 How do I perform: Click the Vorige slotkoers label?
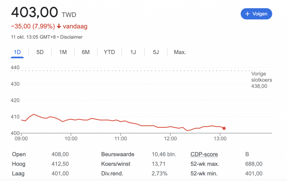(x=261, y=77)
